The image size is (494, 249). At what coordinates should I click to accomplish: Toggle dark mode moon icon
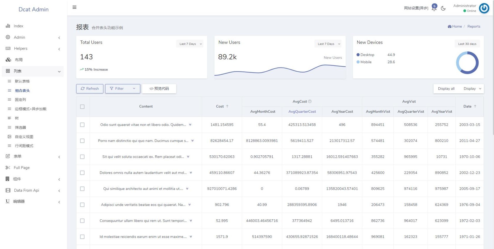point(443,8)
